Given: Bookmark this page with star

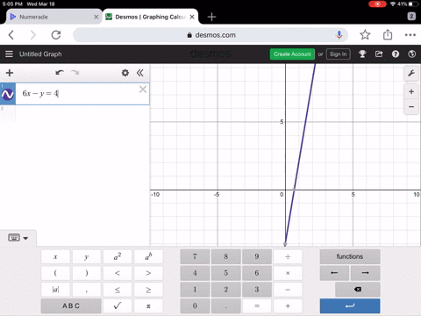Looking at the screenshot, I should click(x=365, y=35).
